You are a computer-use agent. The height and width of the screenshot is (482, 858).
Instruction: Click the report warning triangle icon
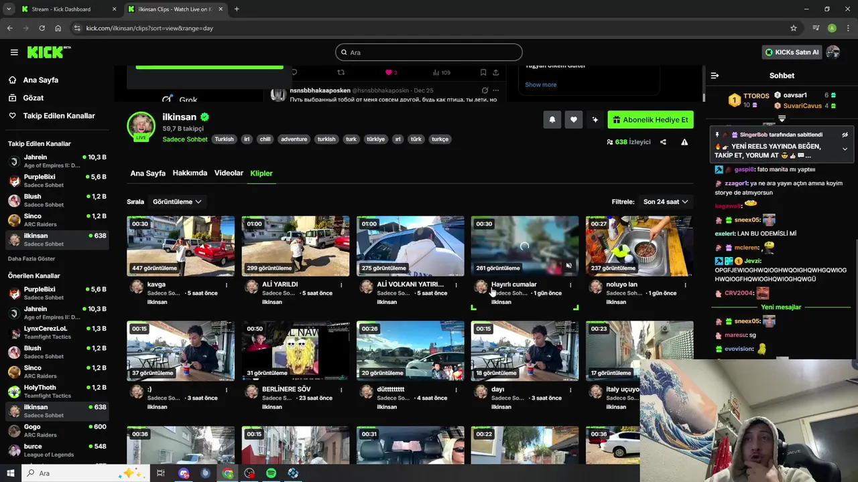click(684, 142)
